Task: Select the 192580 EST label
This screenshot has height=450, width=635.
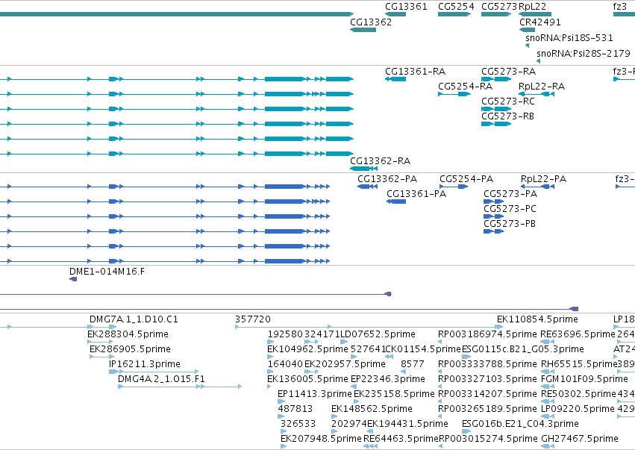Action: (x=285, y=334)
